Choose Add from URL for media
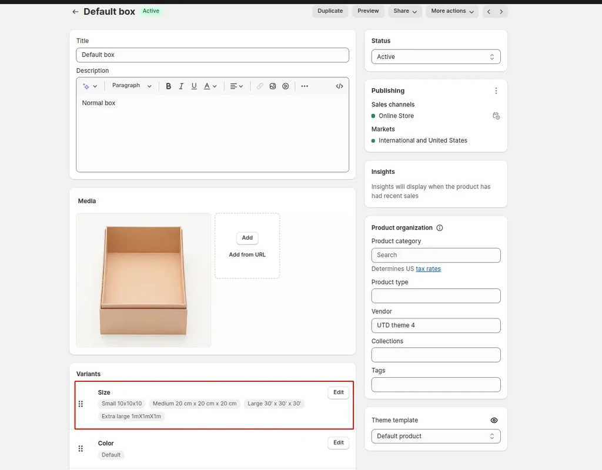The width and height of the screenshot is (602, 470). tap(248, 255)
